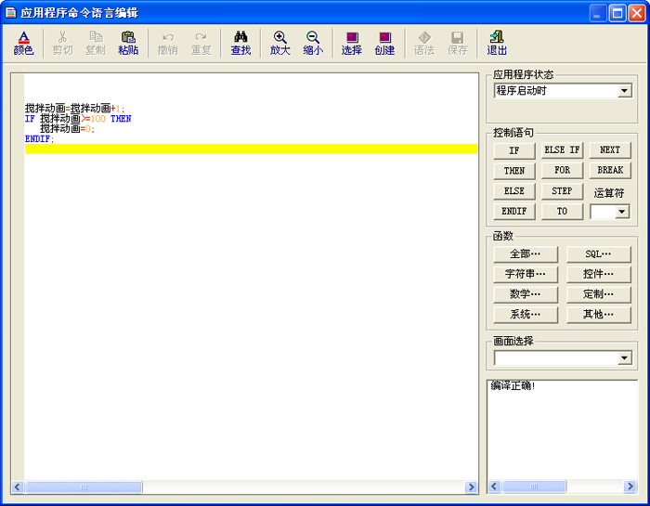Viewport: 650px width, 506px height.
Task: Insert the BREAK statement
Action: pos(610,171)
